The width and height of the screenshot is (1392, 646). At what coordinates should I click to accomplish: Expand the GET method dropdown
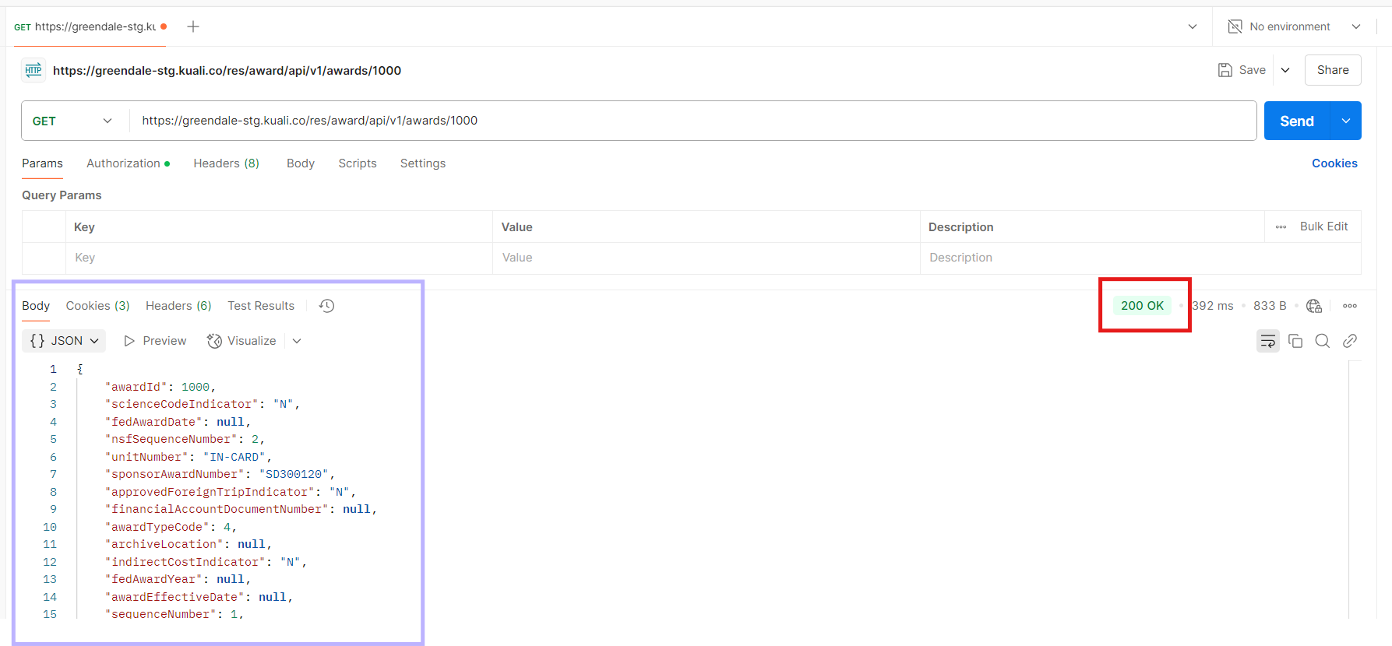pos(72,121)
